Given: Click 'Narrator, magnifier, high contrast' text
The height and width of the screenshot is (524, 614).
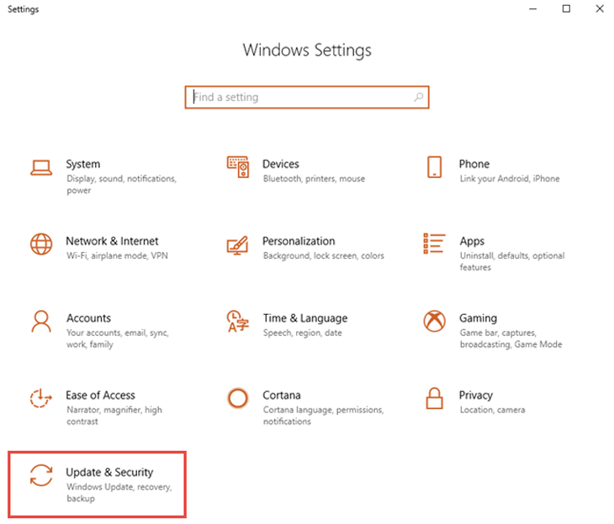Looking at the screenshot, I should click(x=114, y=416).
